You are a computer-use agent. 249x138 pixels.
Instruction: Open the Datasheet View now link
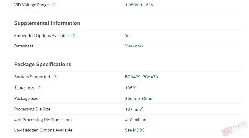point(134,46)
